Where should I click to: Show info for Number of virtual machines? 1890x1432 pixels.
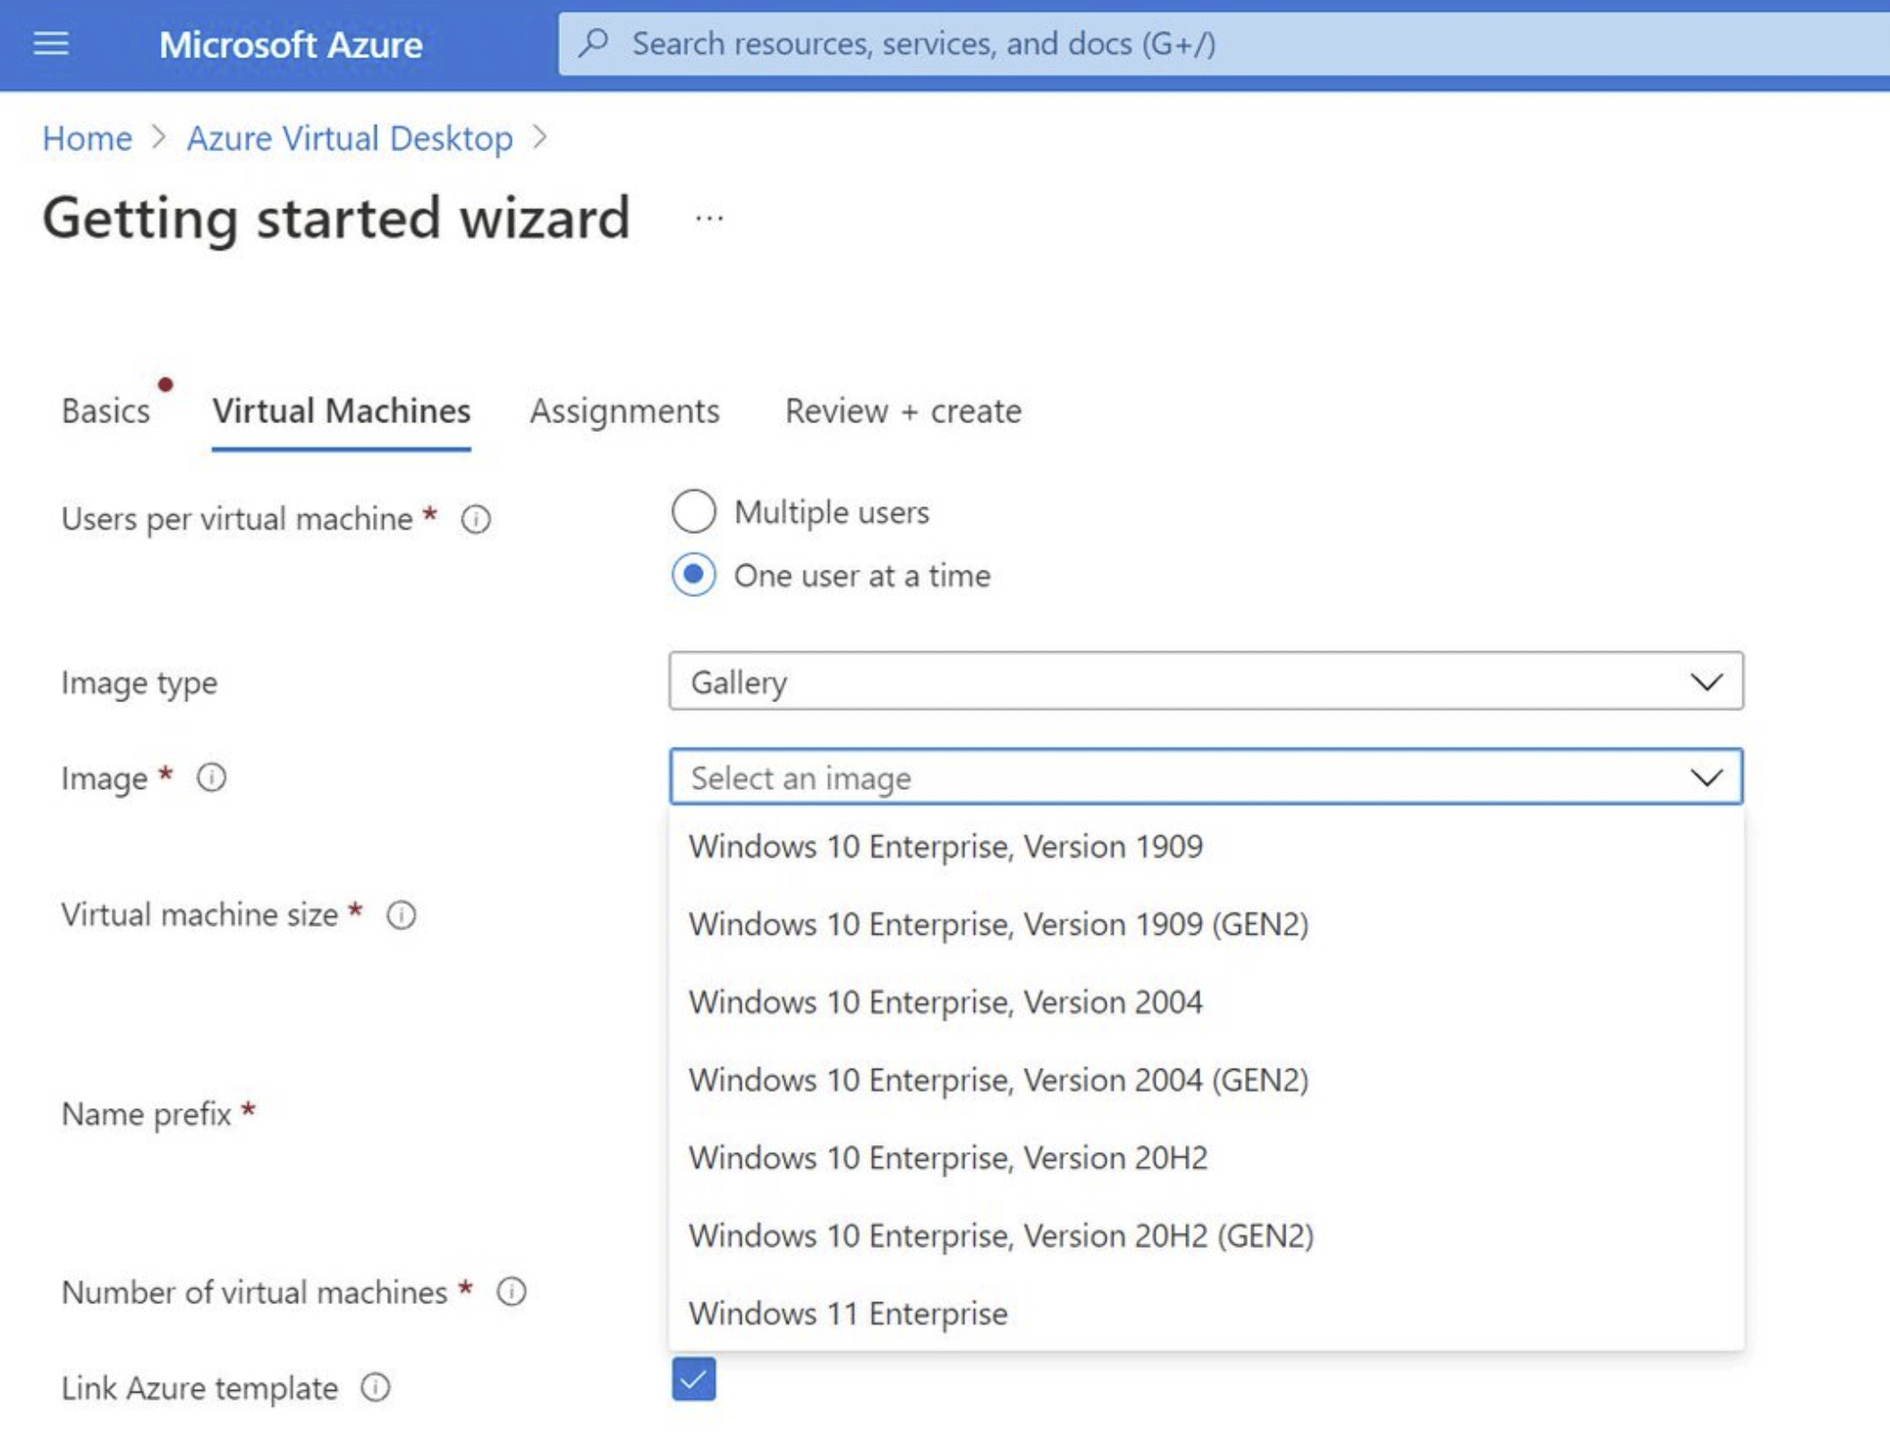512,1292
